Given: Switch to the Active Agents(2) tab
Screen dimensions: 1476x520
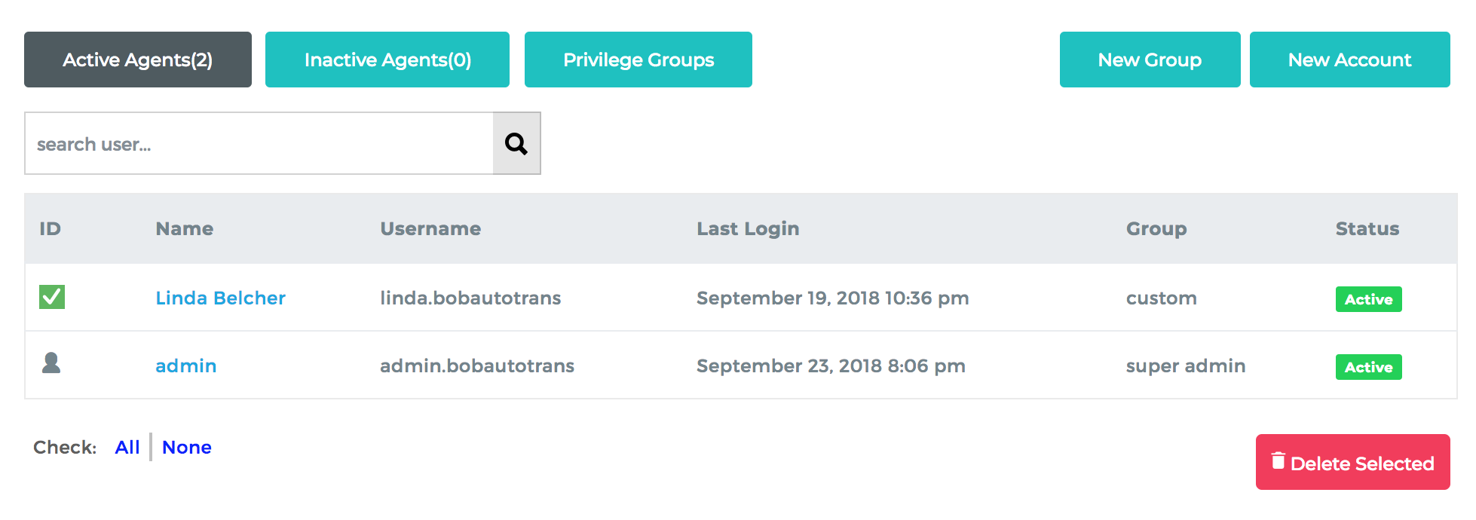Looking at the screenshot, I should (x=138, y=60).
